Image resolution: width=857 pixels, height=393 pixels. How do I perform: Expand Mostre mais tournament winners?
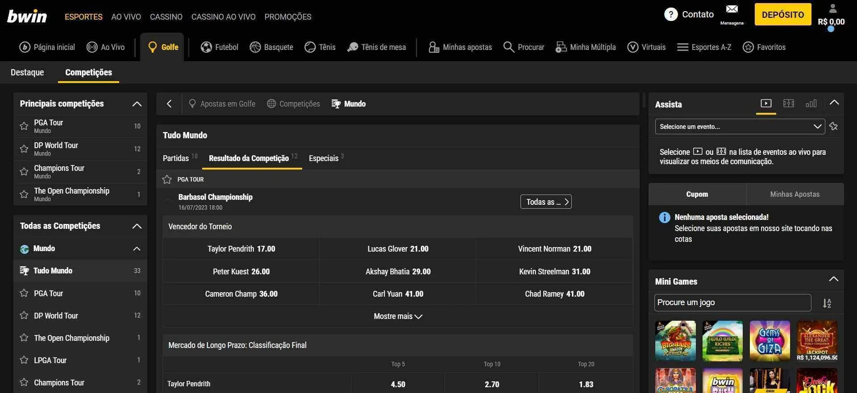point(398,316)
